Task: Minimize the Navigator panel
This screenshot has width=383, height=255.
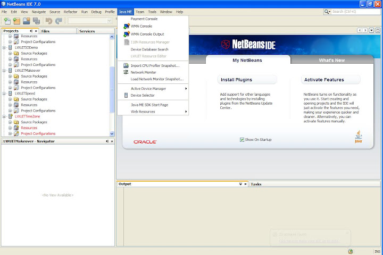Action: (x=107, y=141)
